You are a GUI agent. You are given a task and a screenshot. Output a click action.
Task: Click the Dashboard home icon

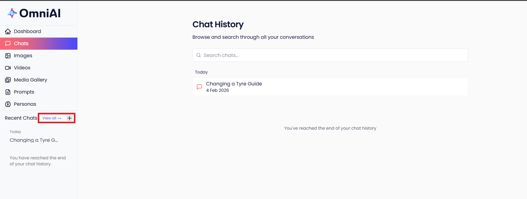pyautogui.click(x=8, y=32)
